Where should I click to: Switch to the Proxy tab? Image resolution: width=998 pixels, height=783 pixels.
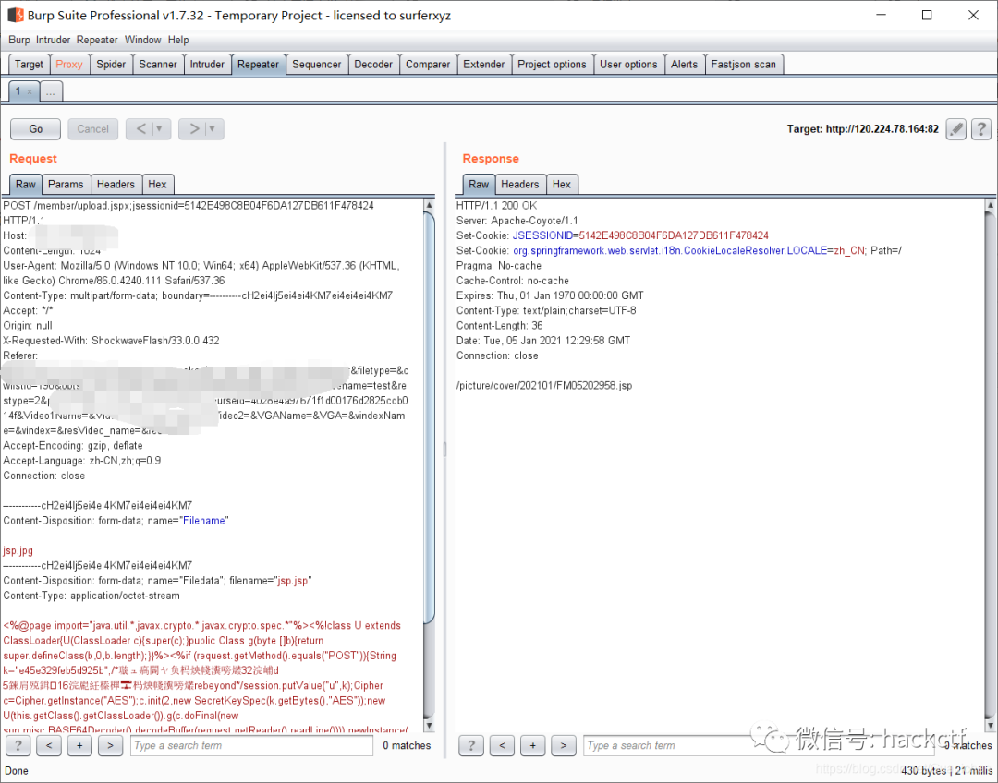coord(68,65)
